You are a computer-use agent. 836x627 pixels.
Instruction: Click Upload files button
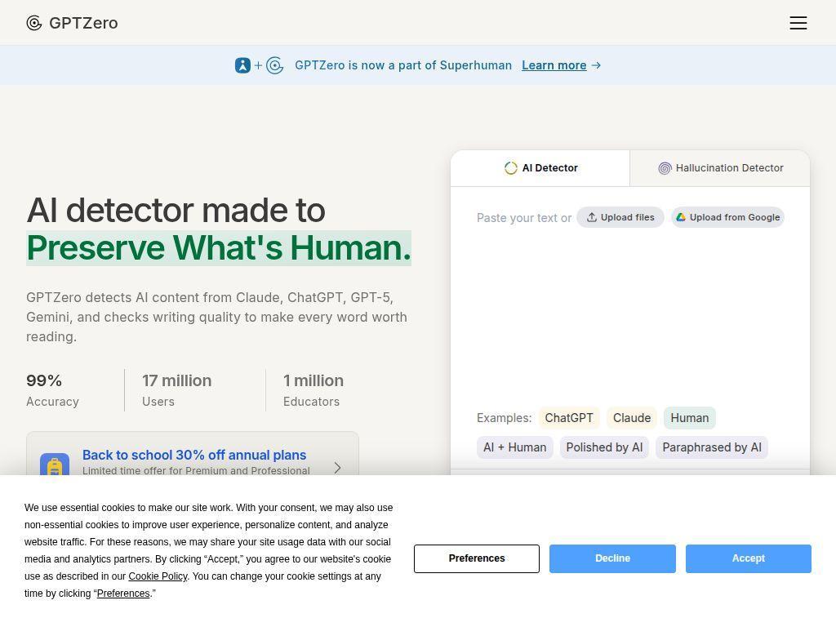click(620, 217)
